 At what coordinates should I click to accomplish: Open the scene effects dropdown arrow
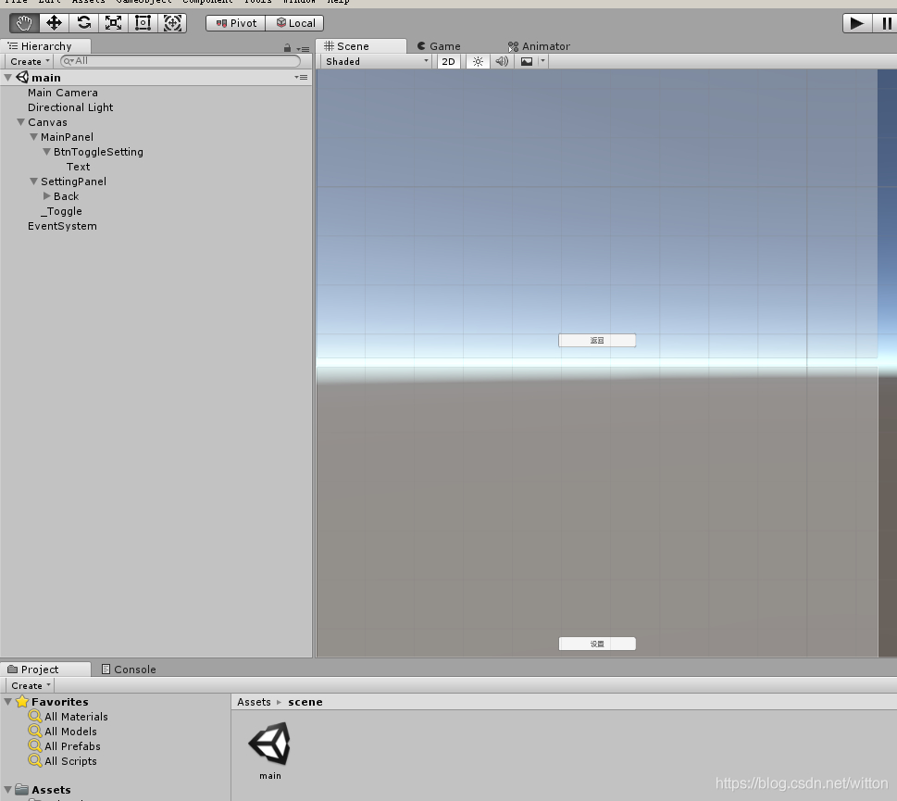coord(542,61)
